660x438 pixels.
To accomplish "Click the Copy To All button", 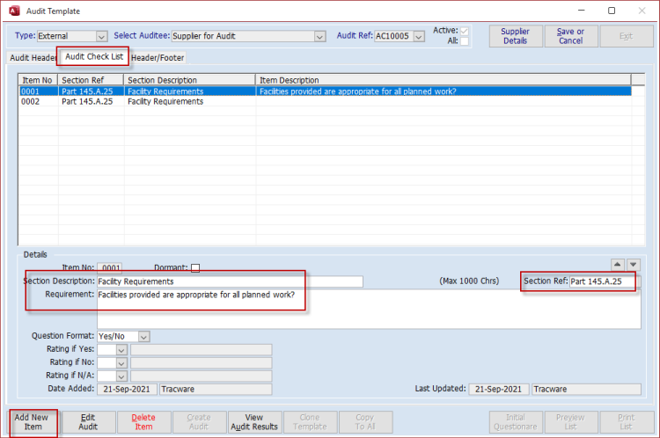I will pos(365,422).
